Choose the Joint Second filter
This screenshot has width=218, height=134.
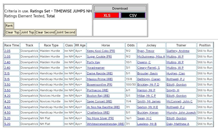tap(66, 32)
